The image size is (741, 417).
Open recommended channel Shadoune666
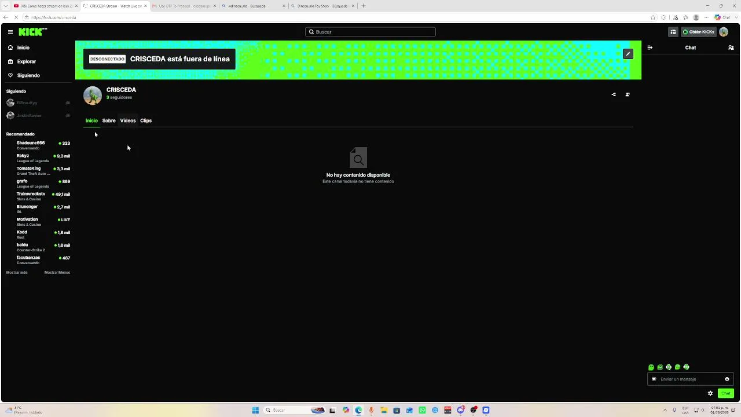pos(38,145)
